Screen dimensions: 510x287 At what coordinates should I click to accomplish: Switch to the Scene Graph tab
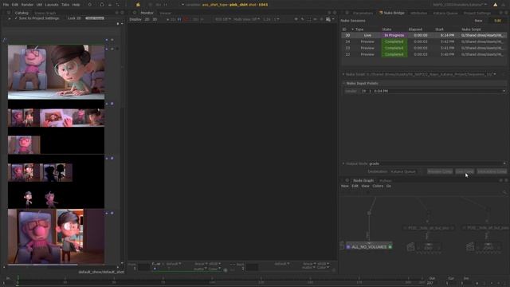coord(45,14)
